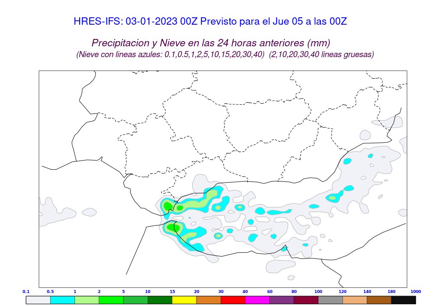Screen dimensions: 433x306
Task: Click the 60 scale label
Action: tap(270, 291)
